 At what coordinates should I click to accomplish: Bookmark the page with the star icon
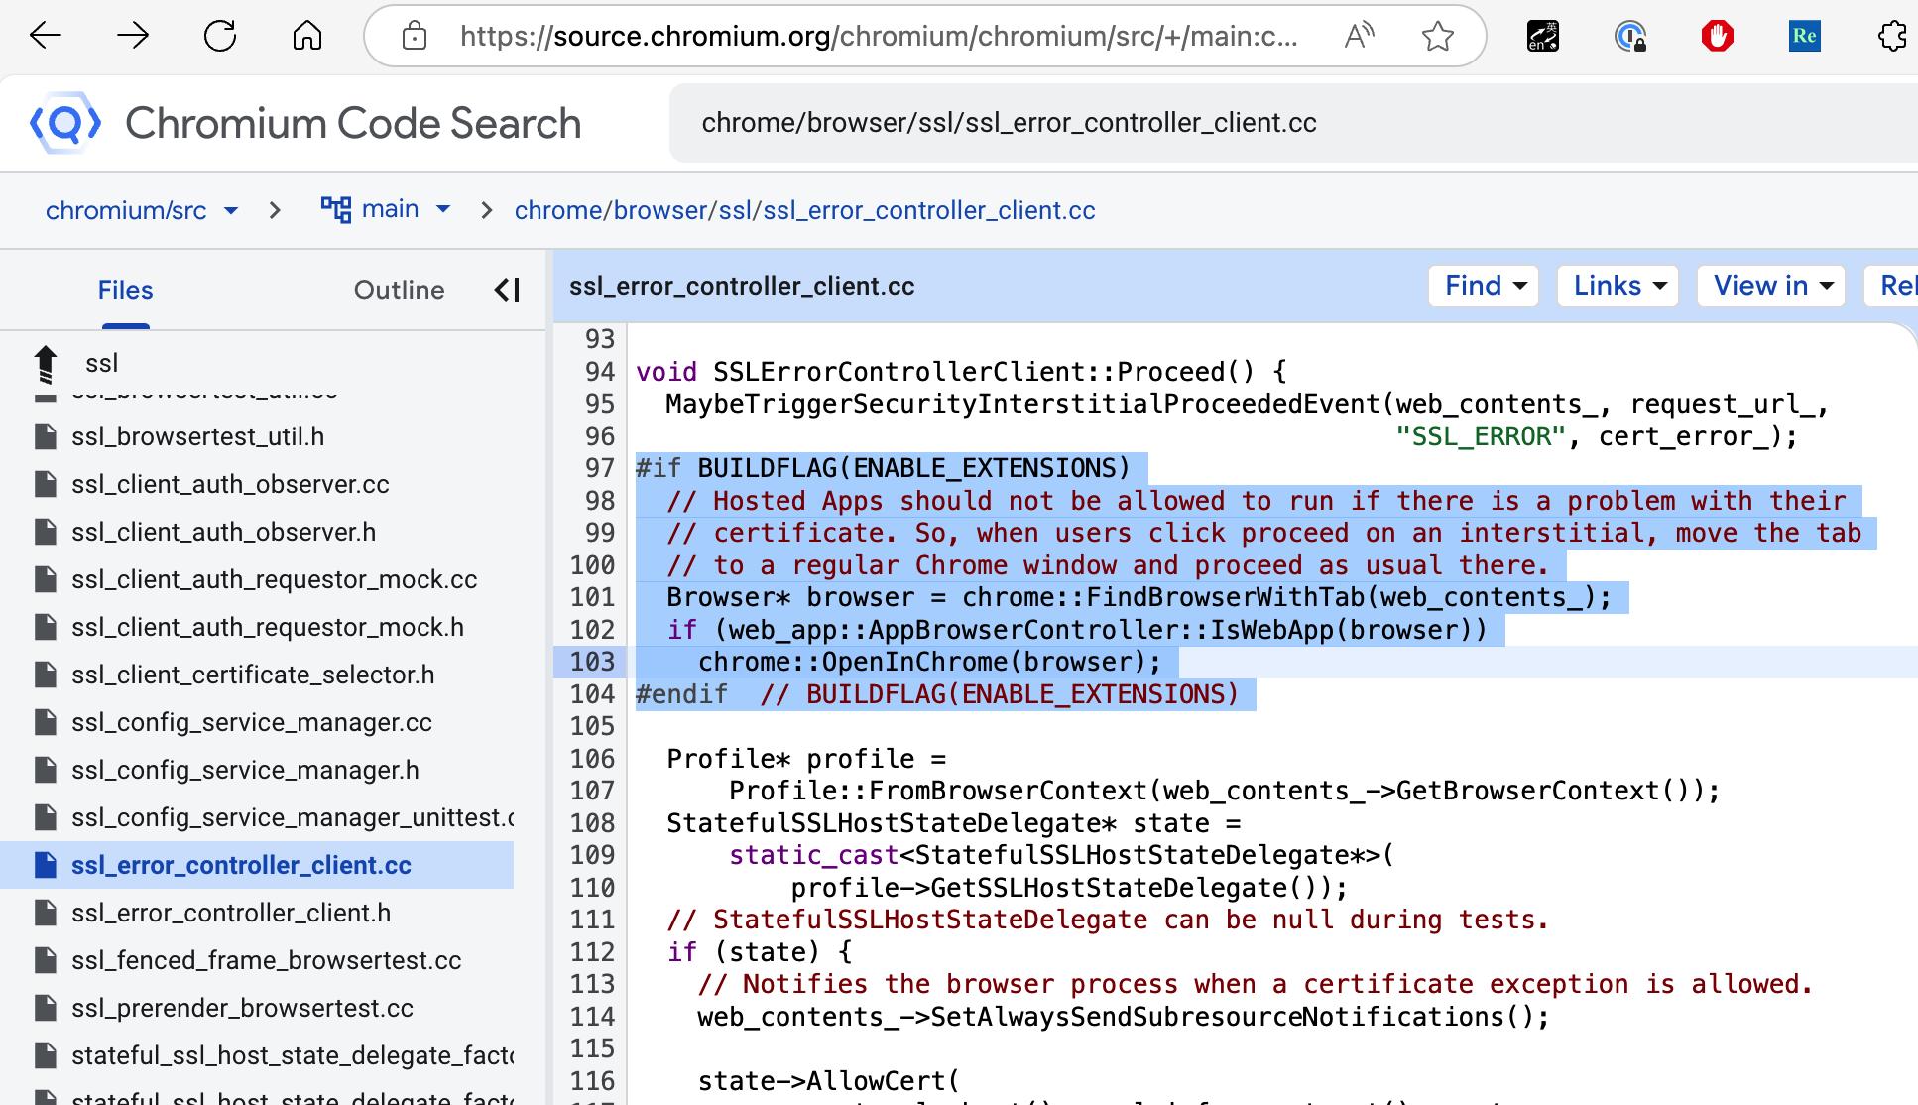[x=1437, y=37]
